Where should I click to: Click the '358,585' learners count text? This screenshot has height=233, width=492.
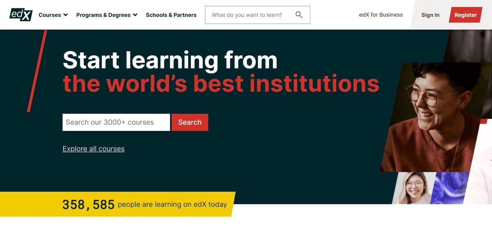coord(88,204)
